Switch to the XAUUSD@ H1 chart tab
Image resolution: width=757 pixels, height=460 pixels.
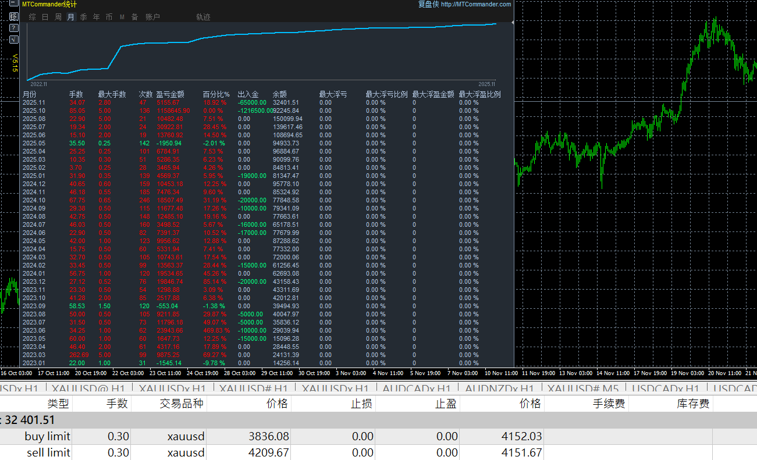(88, 389)
